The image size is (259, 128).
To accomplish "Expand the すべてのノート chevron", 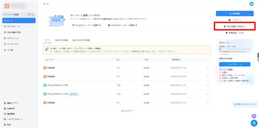I will (x=32, y=26).
